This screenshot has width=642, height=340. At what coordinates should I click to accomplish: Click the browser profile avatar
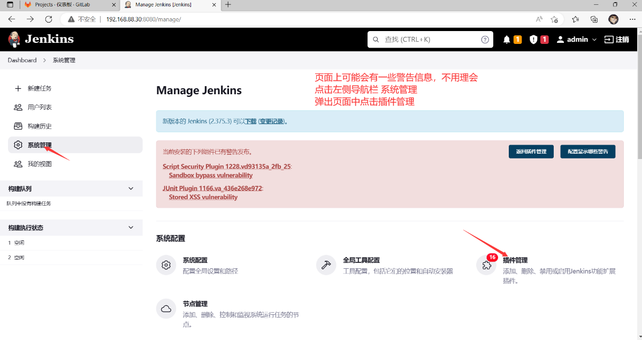614,19
